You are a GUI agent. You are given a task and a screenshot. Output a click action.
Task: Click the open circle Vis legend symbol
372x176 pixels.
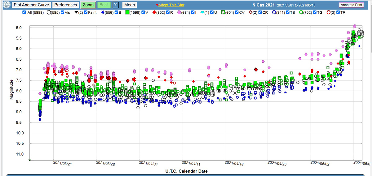click(49, 13)
